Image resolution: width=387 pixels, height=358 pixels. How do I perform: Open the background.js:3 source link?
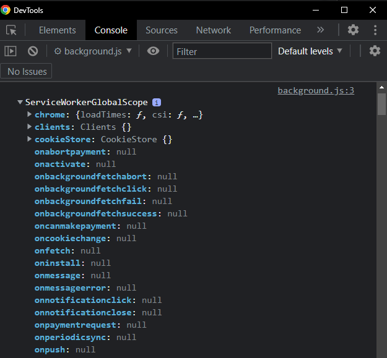(316, 91)
